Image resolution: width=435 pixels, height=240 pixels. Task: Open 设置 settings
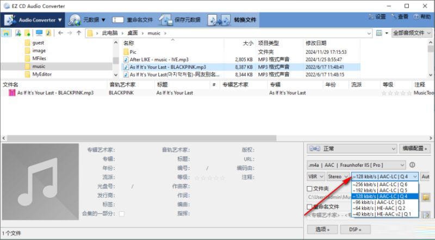(377, 17)
